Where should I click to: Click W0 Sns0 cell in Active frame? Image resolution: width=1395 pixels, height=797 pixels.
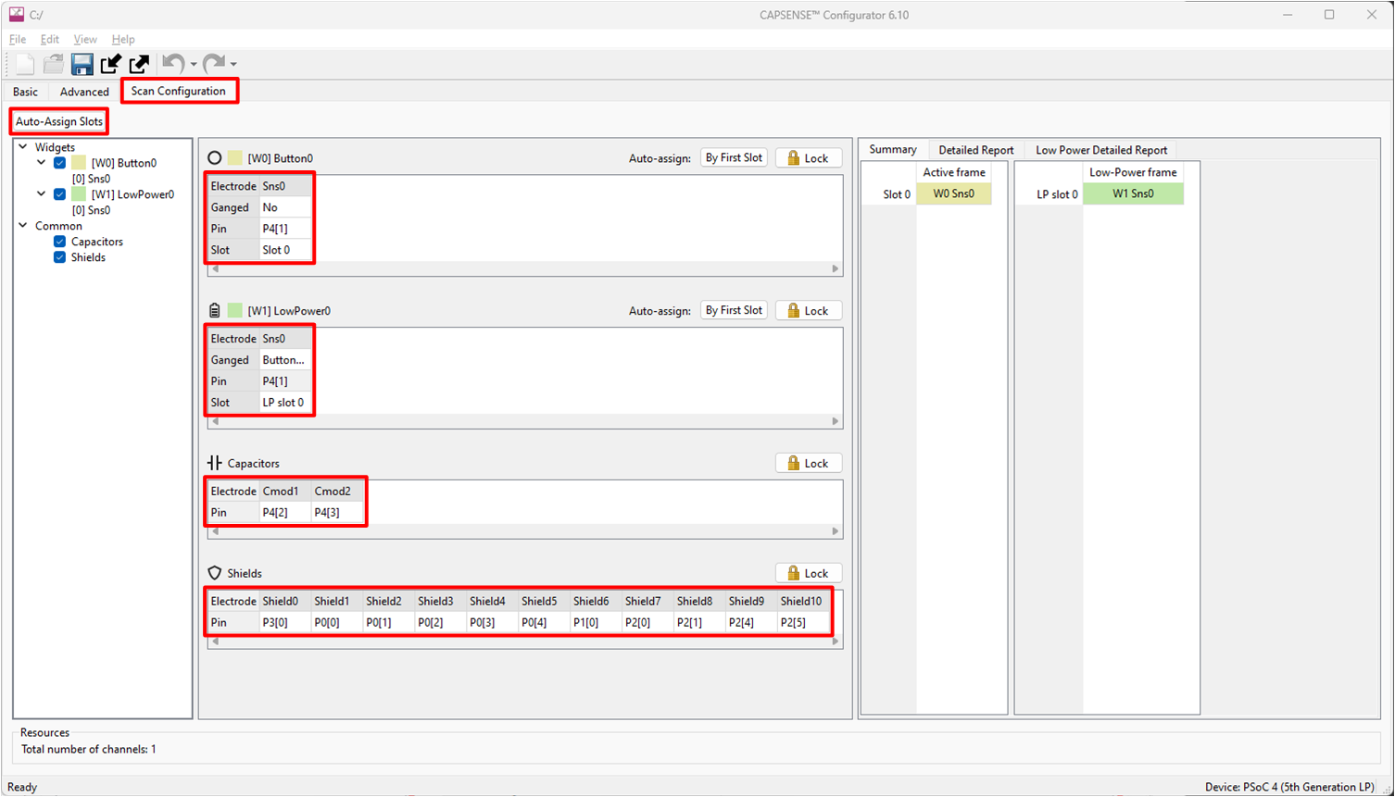(954, 194)
